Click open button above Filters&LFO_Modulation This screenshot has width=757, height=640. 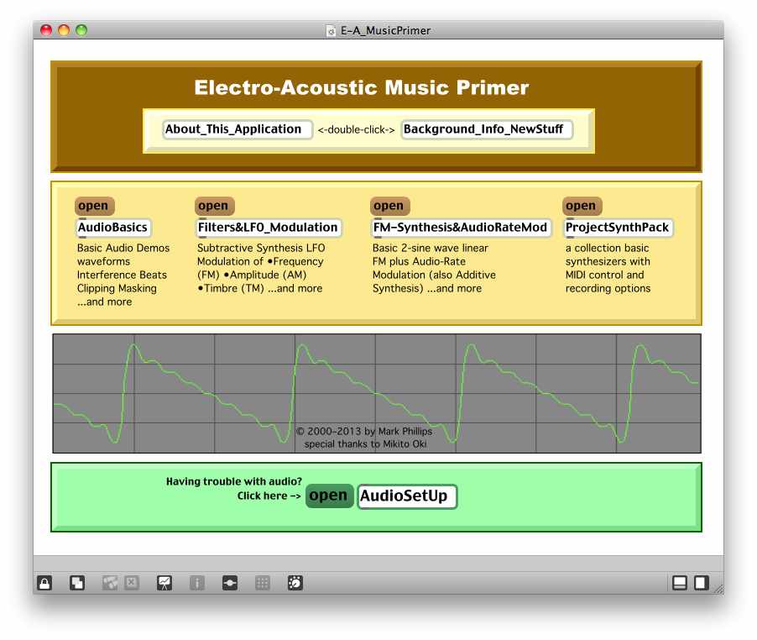click(x=214, y=206)
